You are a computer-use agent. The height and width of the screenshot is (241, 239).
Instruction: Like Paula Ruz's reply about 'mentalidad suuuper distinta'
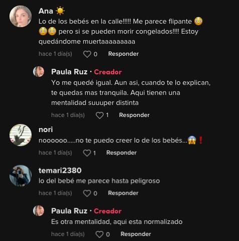click(x=100, y=115)
